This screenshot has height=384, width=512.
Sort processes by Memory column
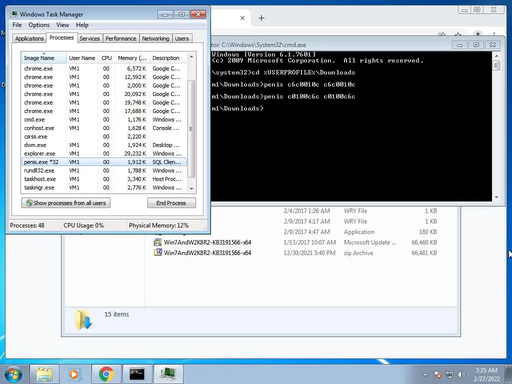[x=132, y=58]
